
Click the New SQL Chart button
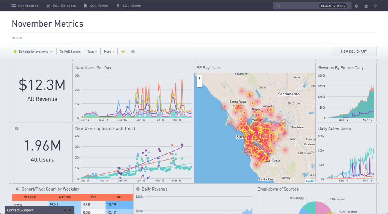354,52
